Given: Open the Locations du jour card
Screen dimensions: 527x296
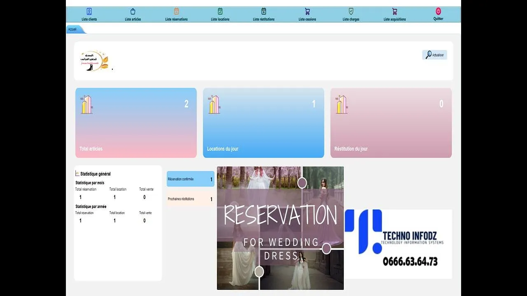Looking at the screenshot, I should click(263, 123).
